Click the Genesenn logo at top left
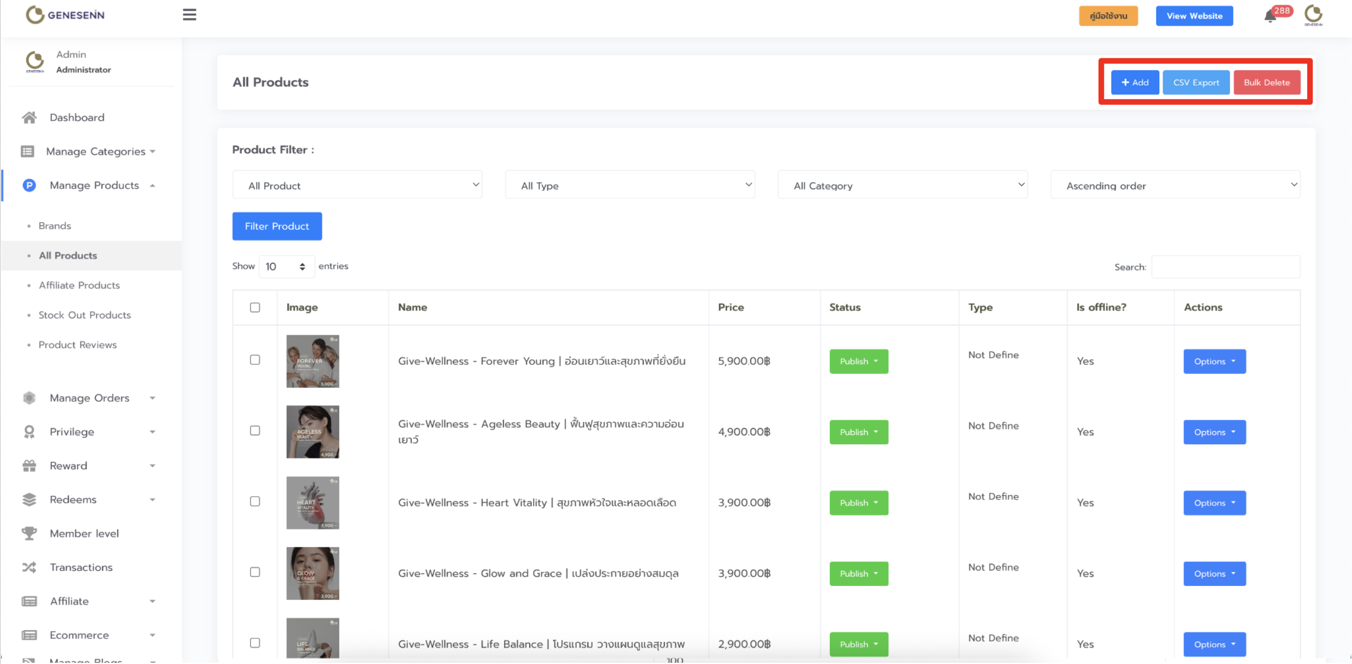The image size is (1352, 664). tap(65, 15)
